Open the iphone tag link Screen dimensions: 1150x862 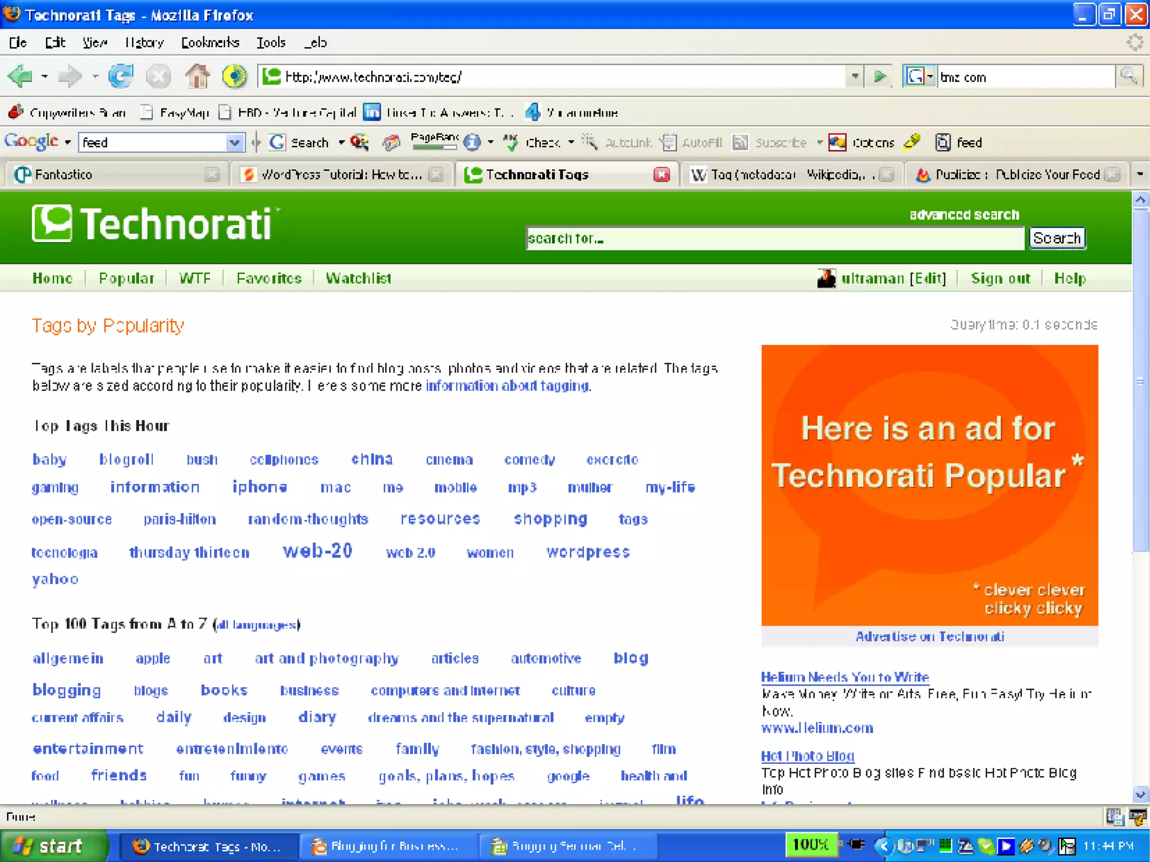coord(259,487)
